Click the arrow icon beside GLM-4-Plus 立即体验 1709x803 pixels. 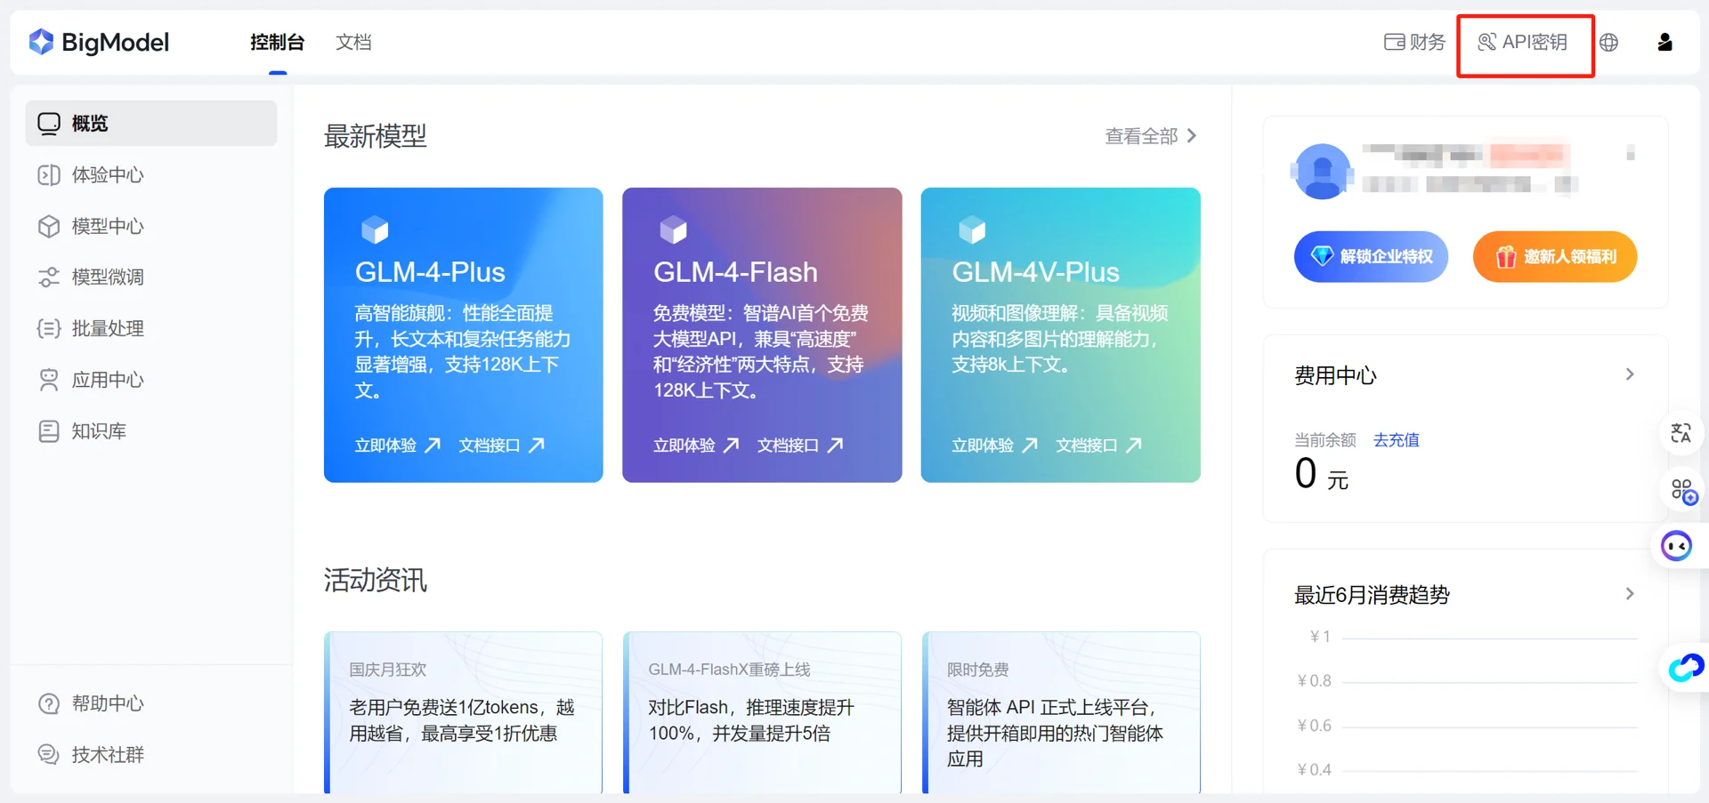point(433,446)
